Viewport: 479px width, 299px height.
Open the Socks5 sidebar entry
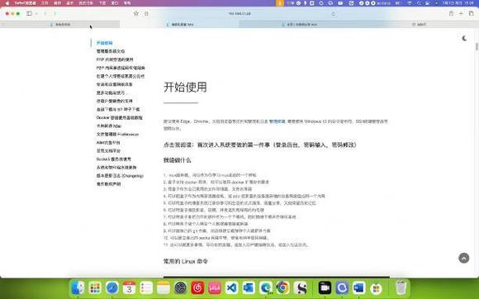tap(114, 159)
